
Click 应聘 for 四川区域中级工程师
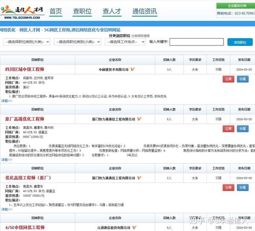click(x=228, y=79)
